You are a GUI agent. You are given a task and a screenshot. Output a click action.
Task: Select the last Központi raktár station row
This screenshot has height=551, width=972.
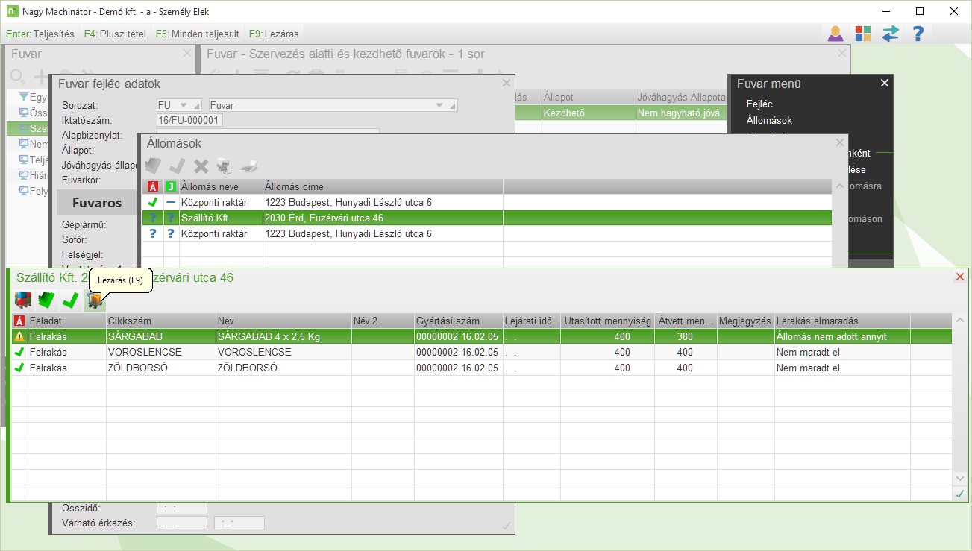(x=486, y=233)
